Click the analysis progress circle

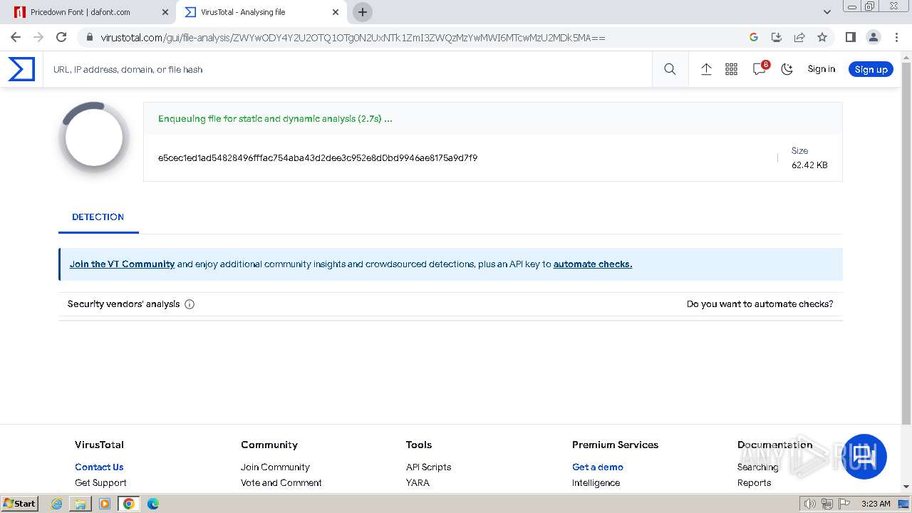pos(94,138)
